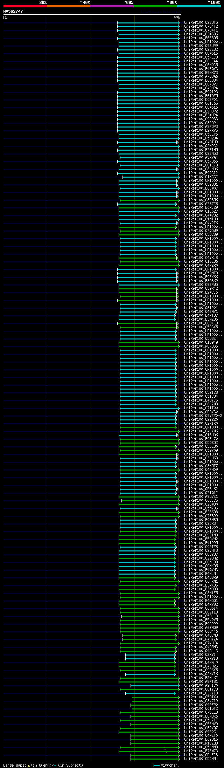Open UniRef100_Q49HP4 hit
Image resolution: width=224 pixels, height=768 pixels.
coord(201,88)
